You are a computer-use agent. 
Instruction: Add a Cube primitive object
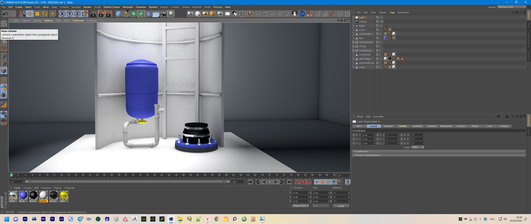point(119,14)
